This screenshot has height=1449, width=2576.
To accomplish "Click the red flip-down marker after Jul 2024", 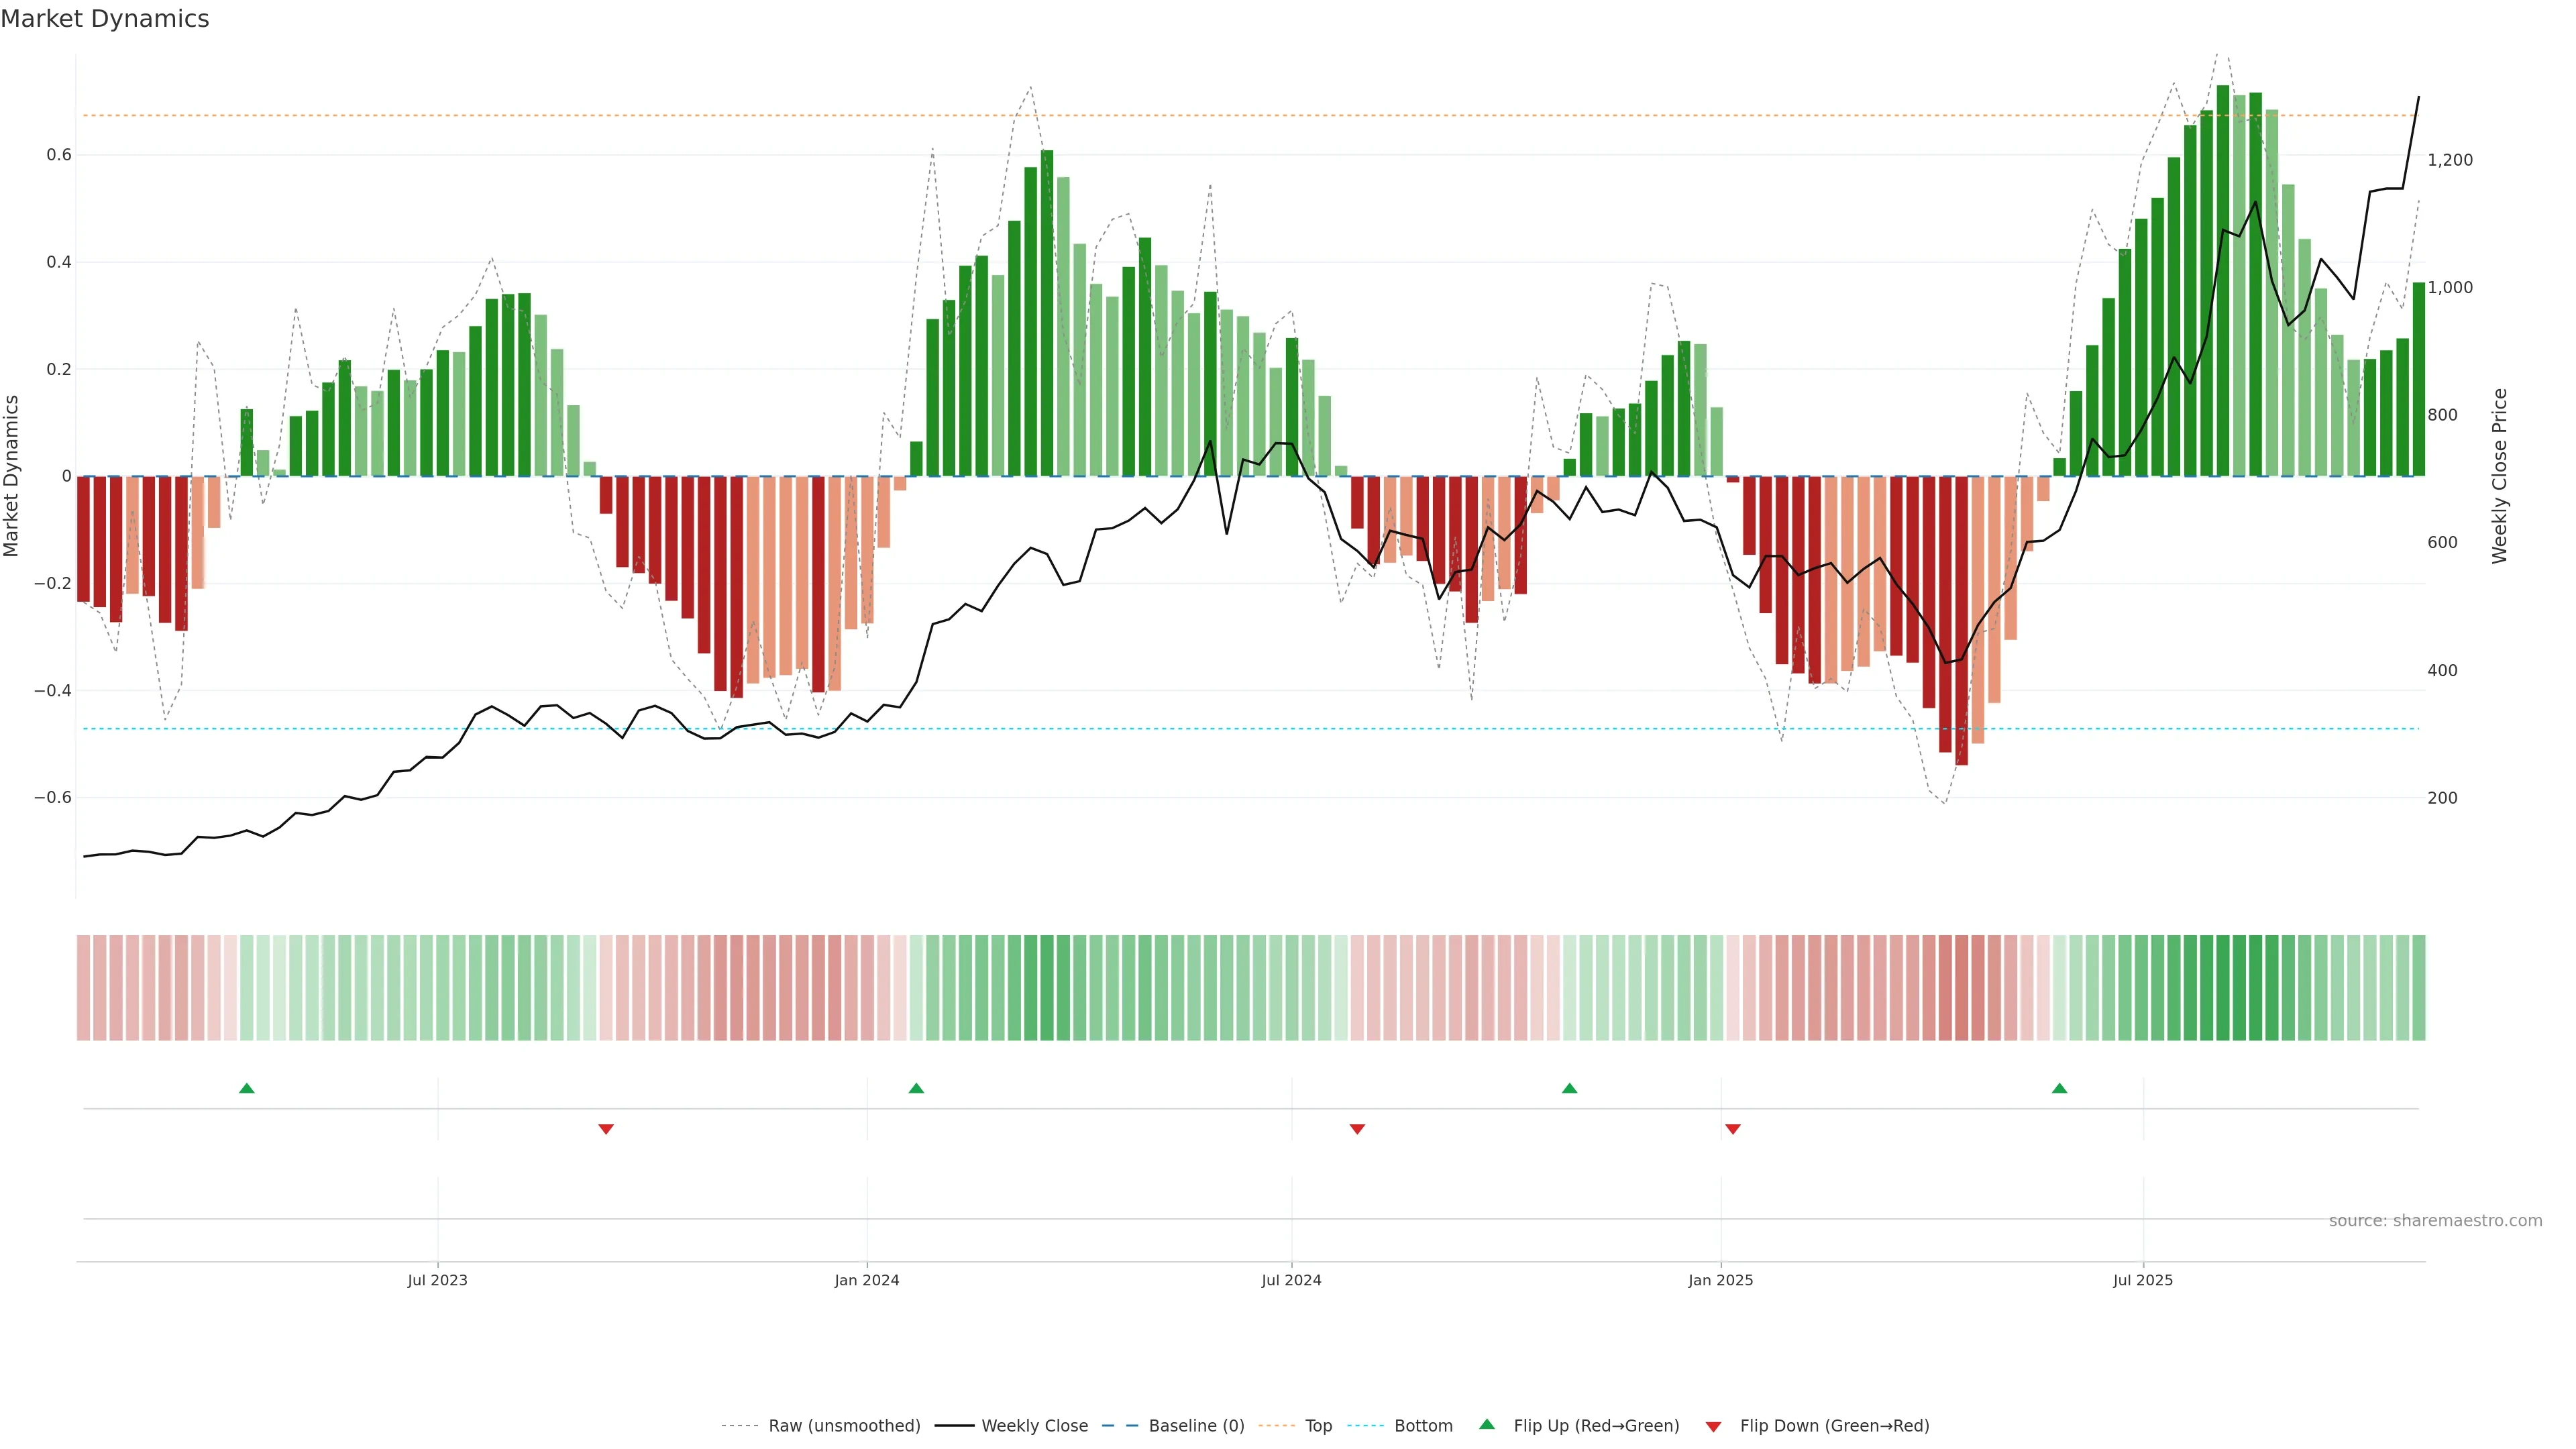I will click(x=1357, y=1129).
